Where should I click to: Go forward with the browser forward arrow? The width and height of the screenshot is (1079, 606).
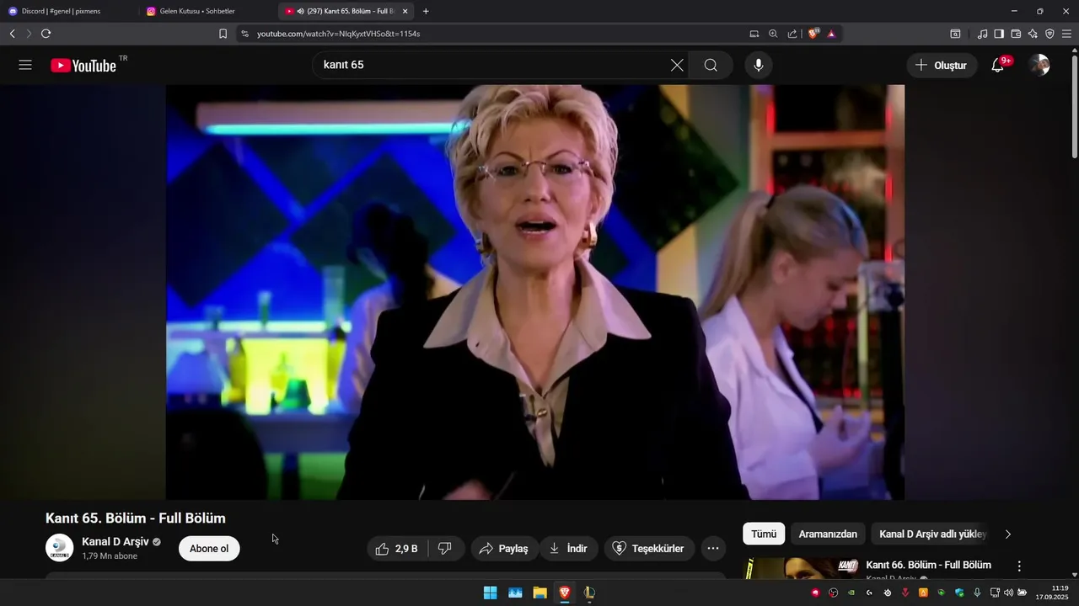29,34
